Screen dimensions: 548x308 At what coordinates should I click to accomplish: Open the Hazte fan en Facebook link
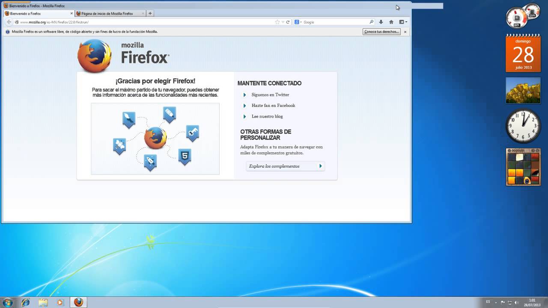[273, 105]
